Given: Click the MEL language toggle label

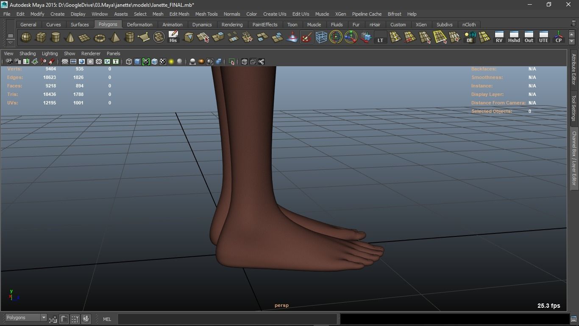Looking at the screenshot, I should click(107, 319).
